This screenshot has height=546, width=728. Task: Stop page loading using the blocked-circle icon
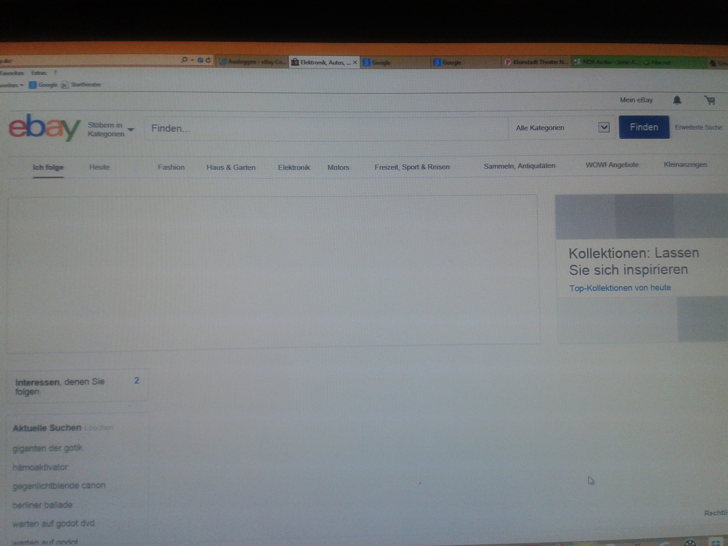[200, 60]
